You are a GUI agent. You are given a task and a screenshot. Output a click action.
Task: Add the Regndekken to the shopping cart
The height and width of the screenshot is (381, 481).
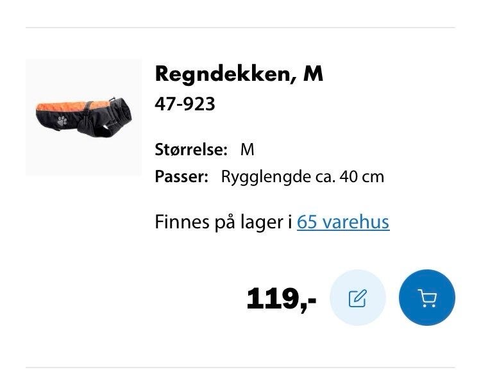(x=426, y=298)
